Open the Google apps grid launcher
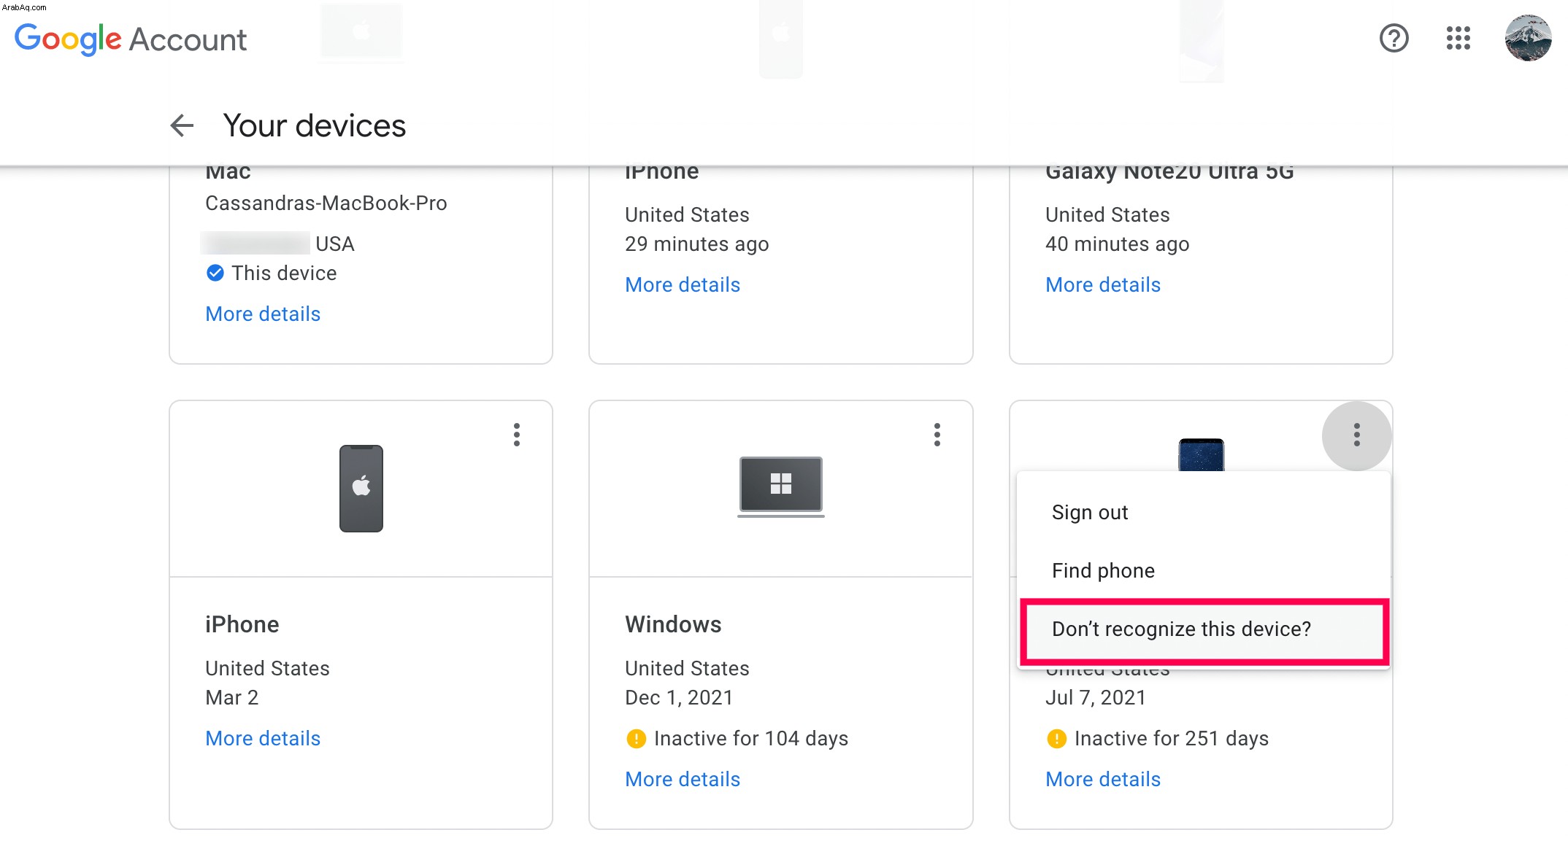The height and width of the screenshot is (846, 1568). (x=1458, y=38)
